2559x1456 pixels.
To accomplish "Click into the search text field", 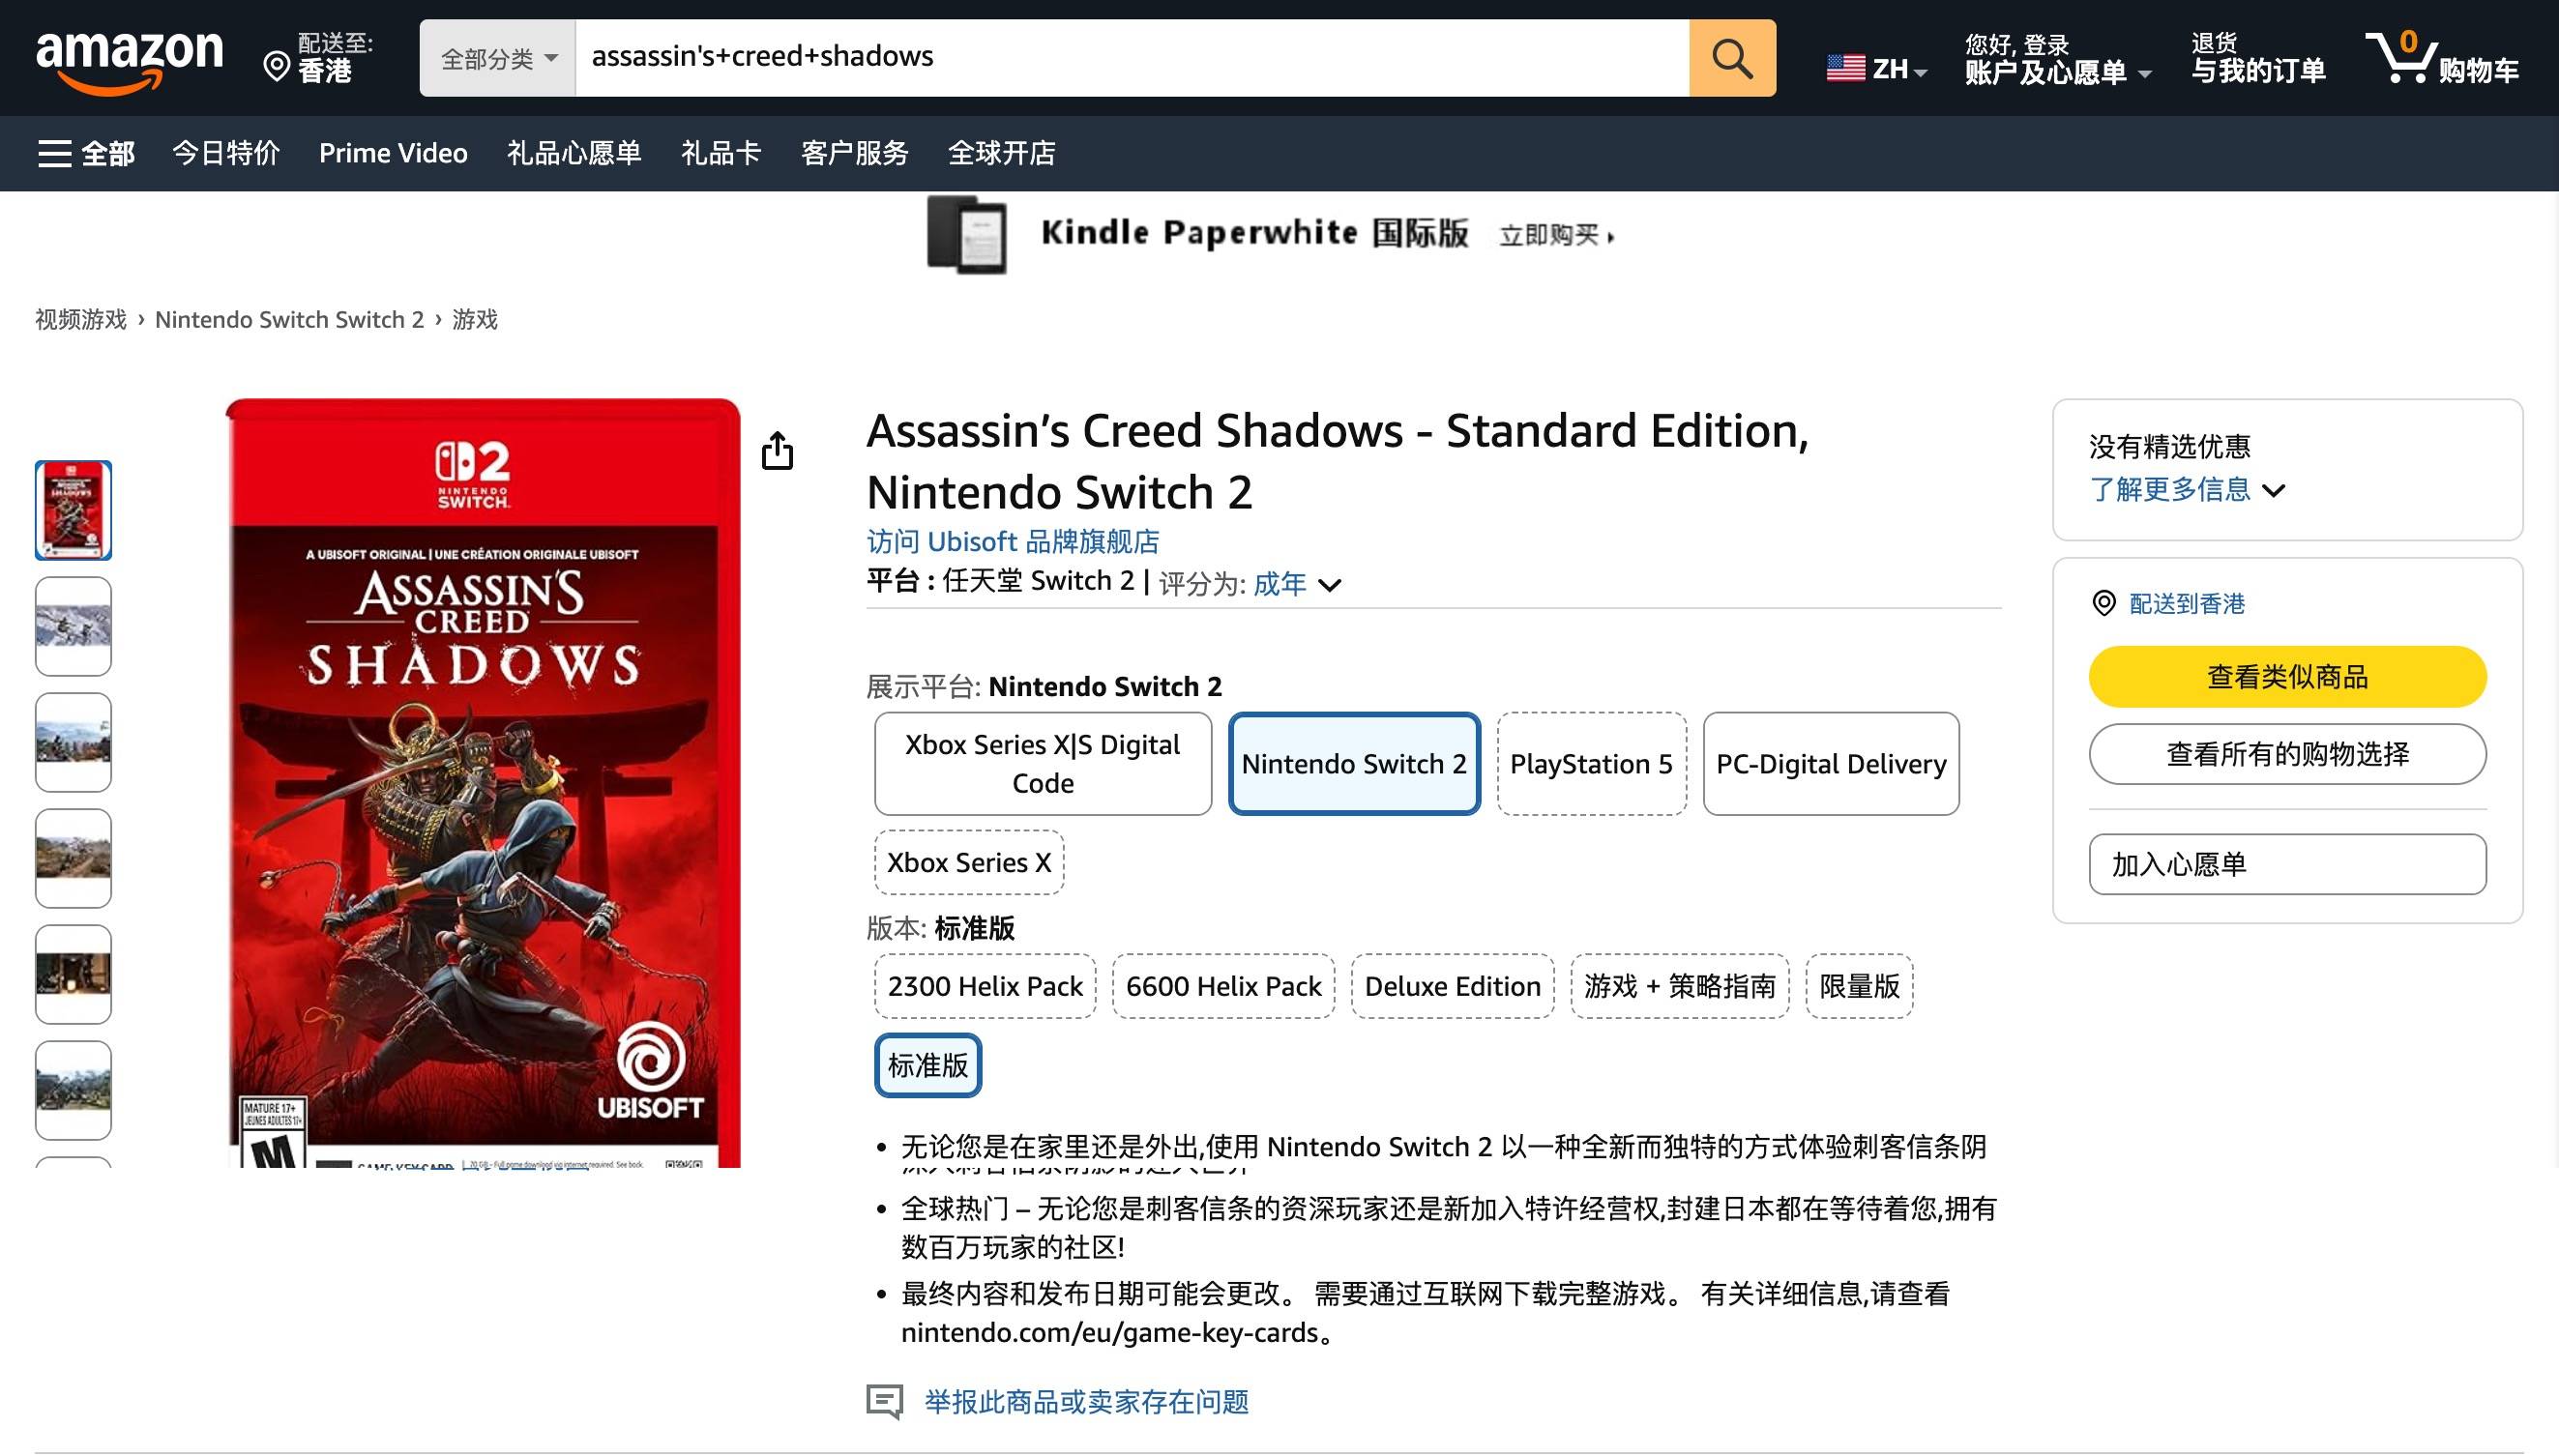I will tap(1130, 58).
